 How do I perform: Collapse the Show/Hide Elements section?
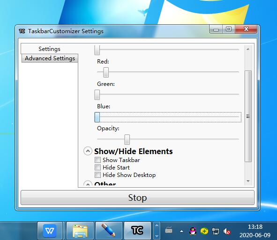coord(88,151)
